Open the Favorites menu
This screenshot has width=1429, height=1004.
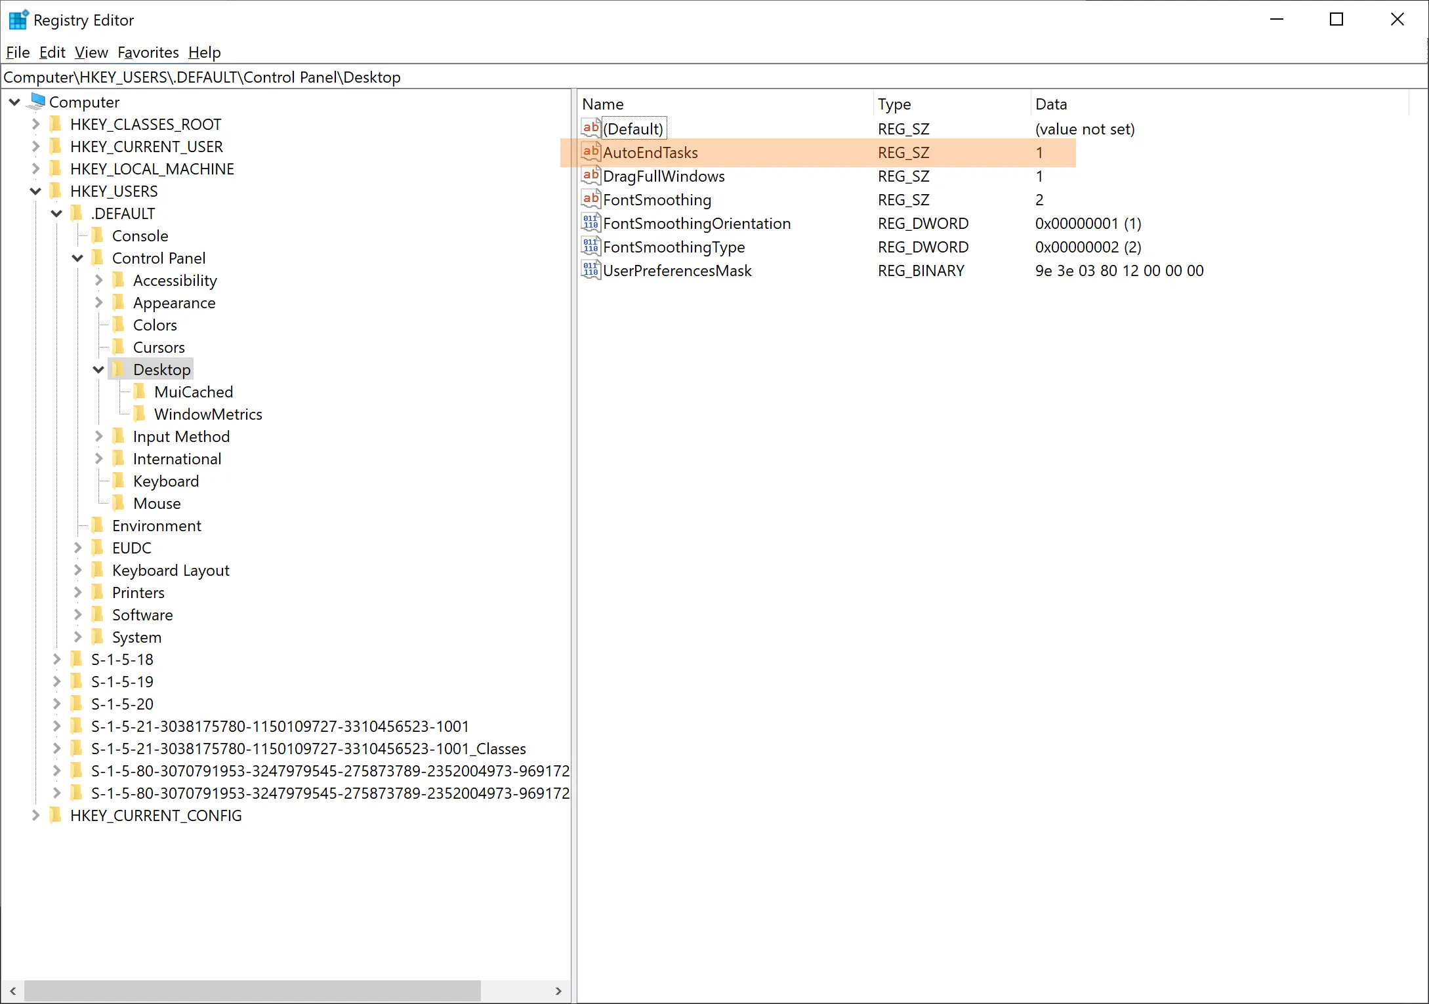[148, 52]
